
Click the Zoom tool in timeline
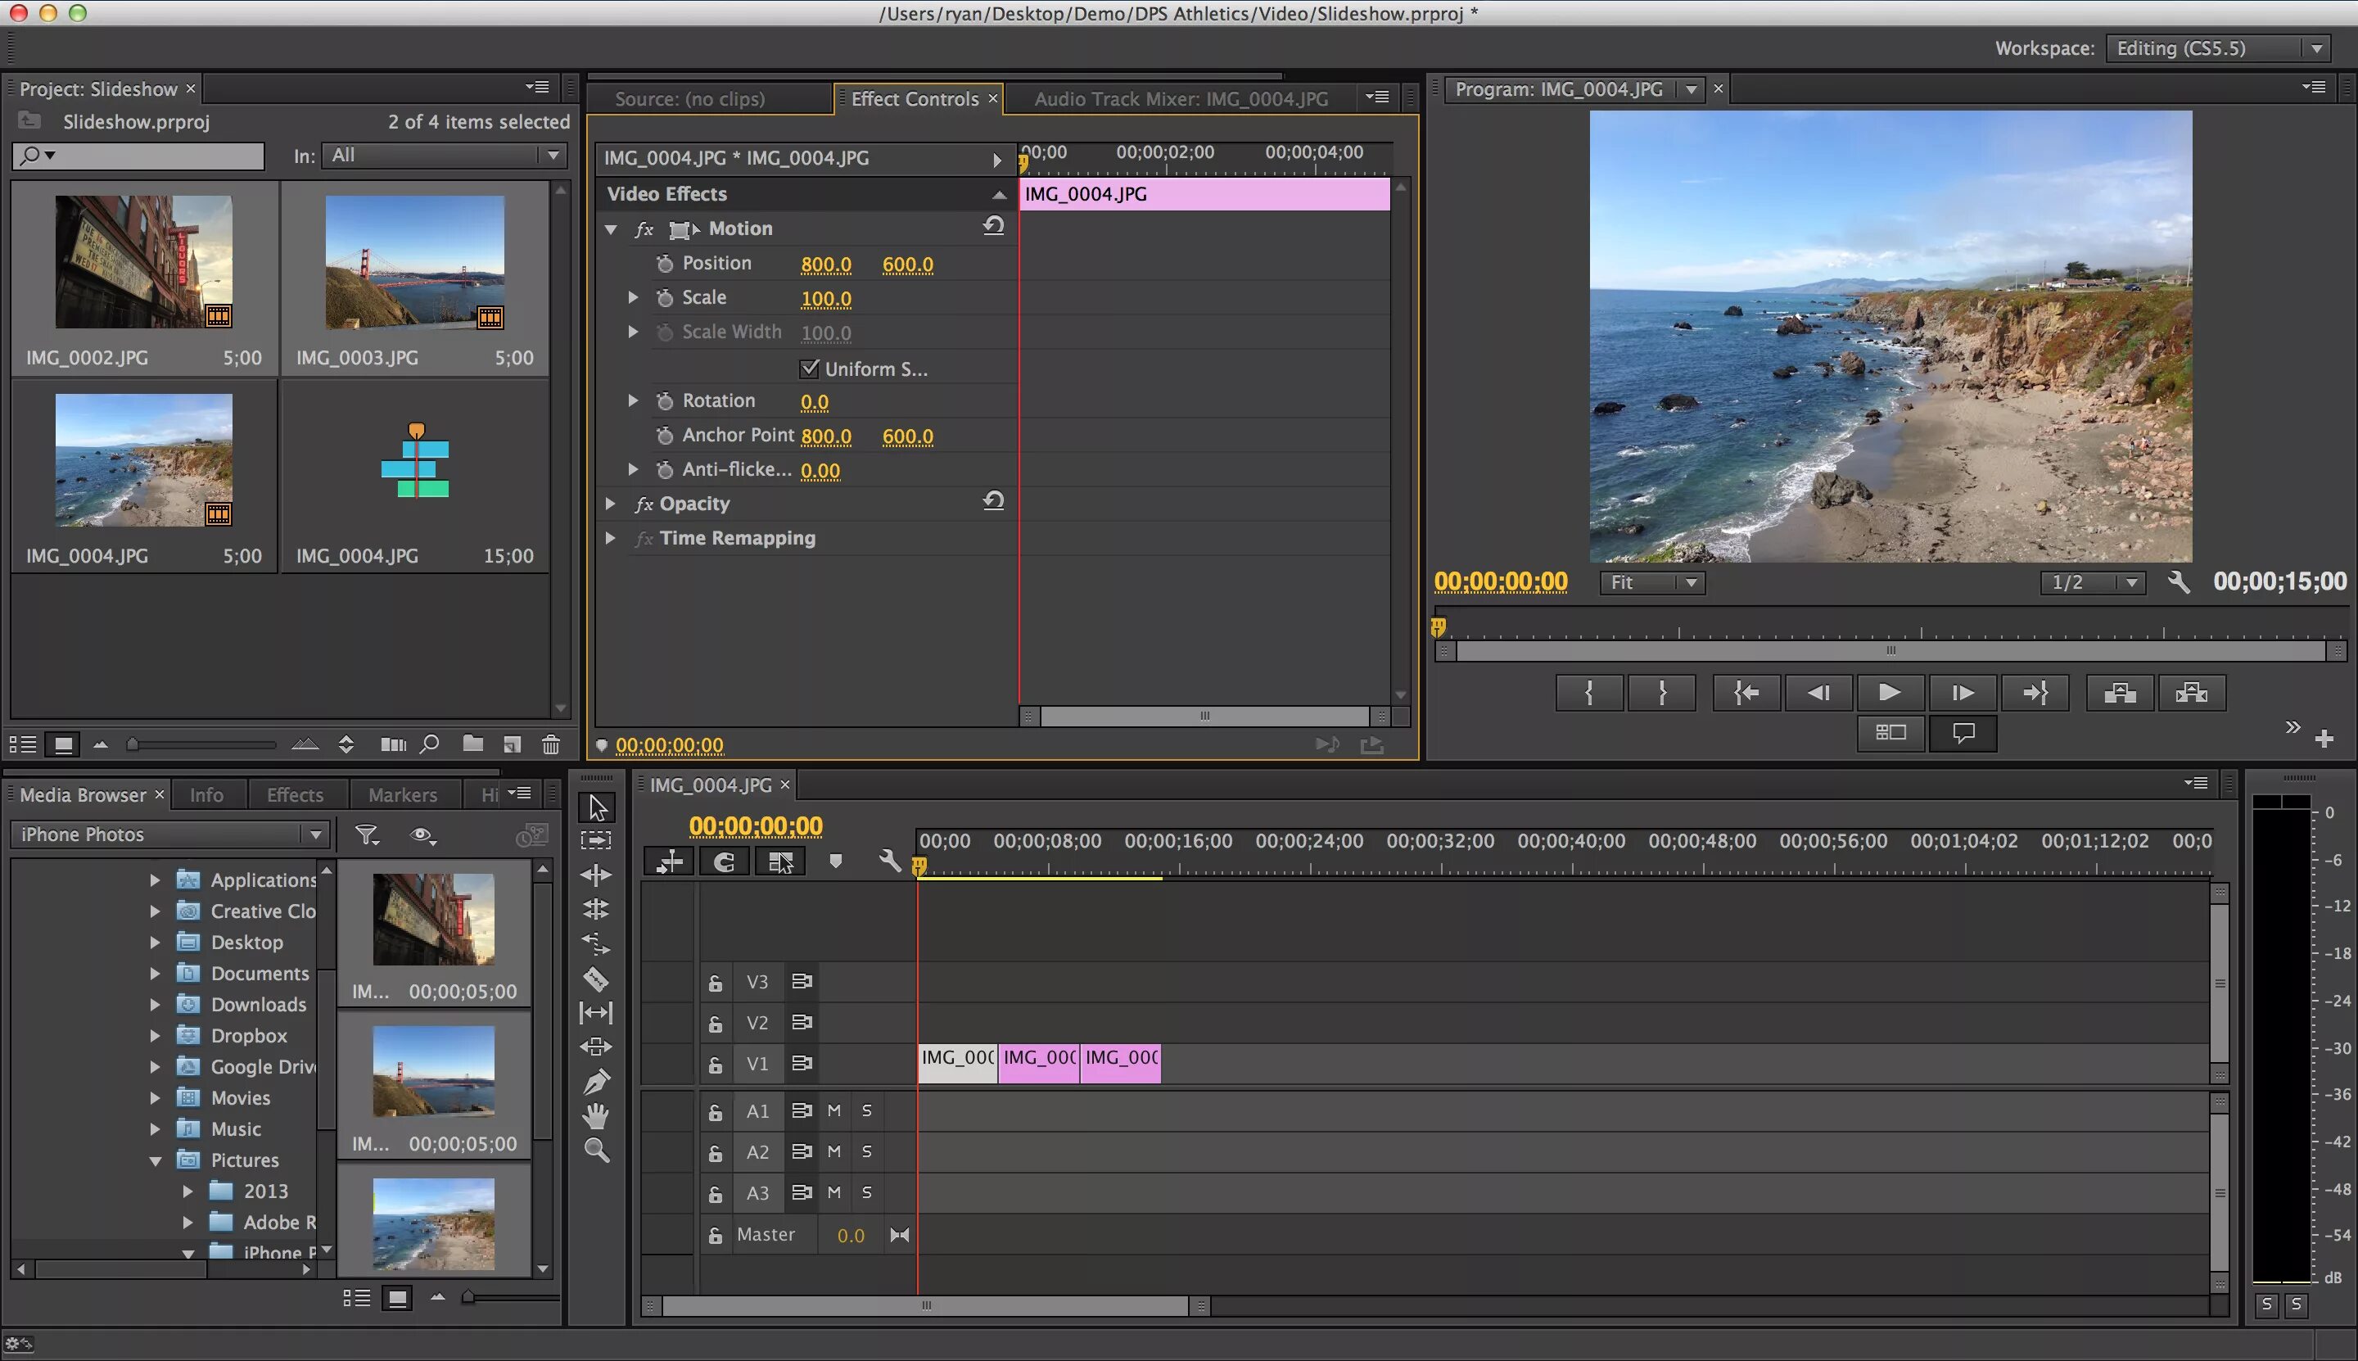596,1149
